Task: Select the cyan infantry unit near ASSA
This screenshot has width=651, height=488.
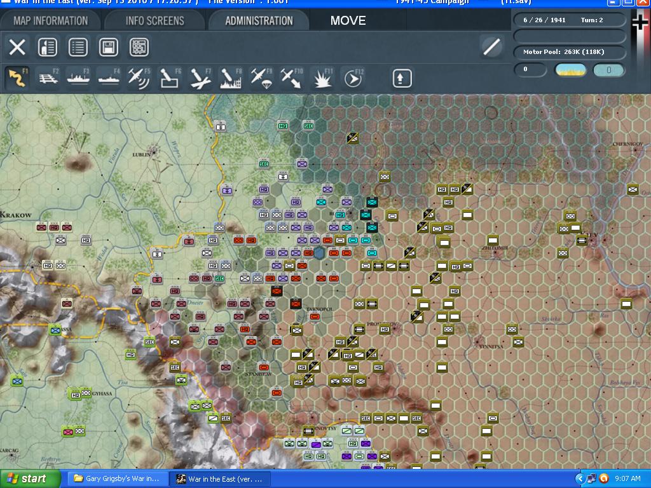Action: click(x=55, y=330)
